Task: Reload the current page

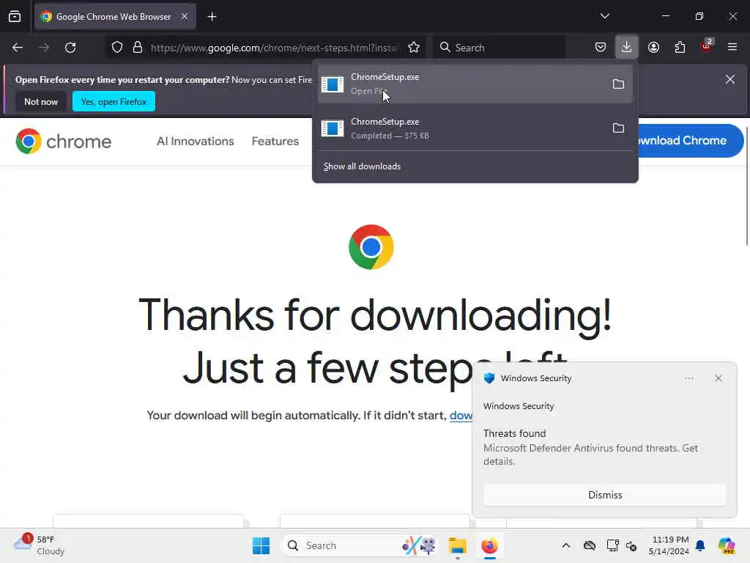Action: (x=70, y=48)
